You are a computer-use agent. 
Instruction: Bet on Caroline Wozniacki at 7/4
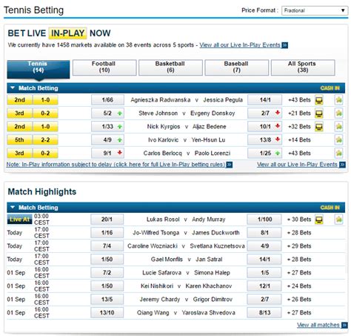pyautogui.click(x=107, y=246)
